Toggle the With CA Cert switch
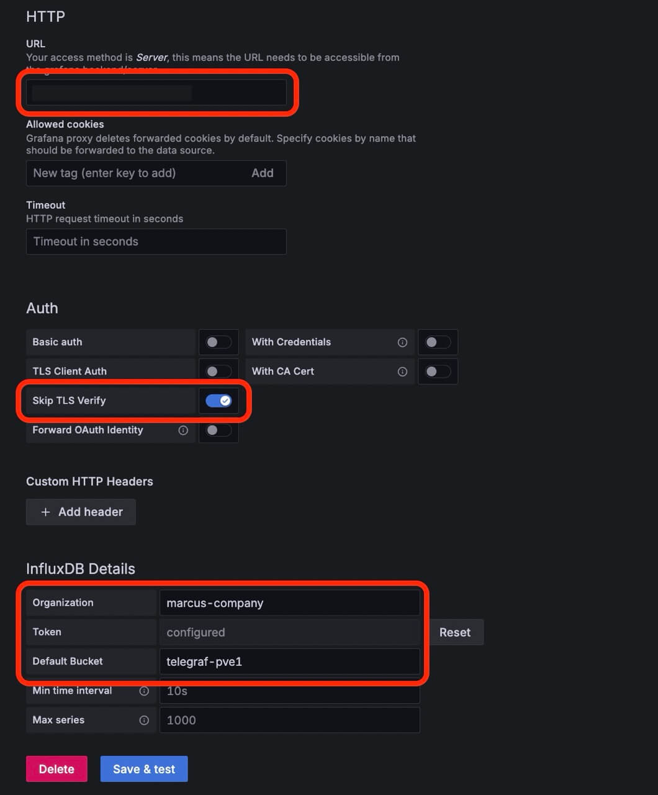This screenshot has width=658, height=795. pyautogui.click(x=438, y=371)
